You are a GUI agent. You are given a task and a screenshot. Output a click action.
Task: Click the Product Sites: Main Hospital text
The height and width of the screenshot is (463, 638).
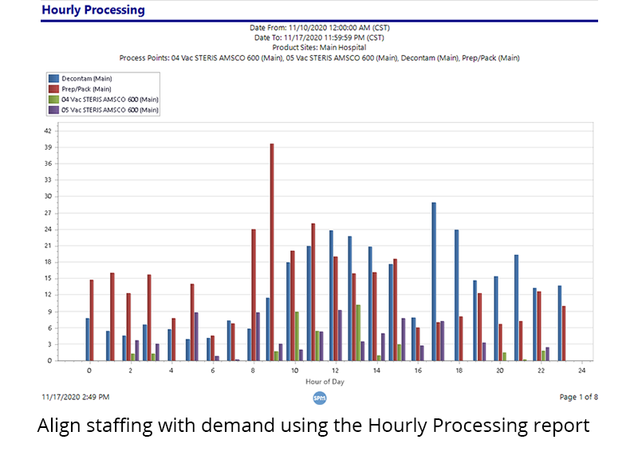click(319, 48)
